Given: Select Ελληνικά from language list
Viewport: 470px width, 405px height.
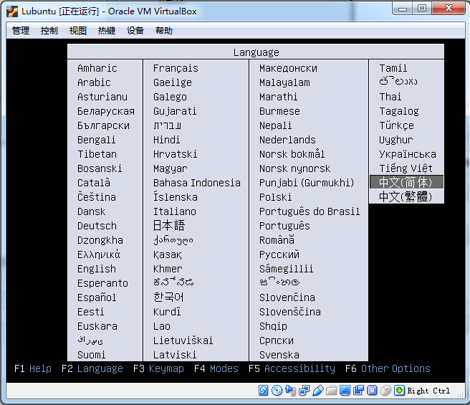Looking at the screenshot, I should click(99, 254).
